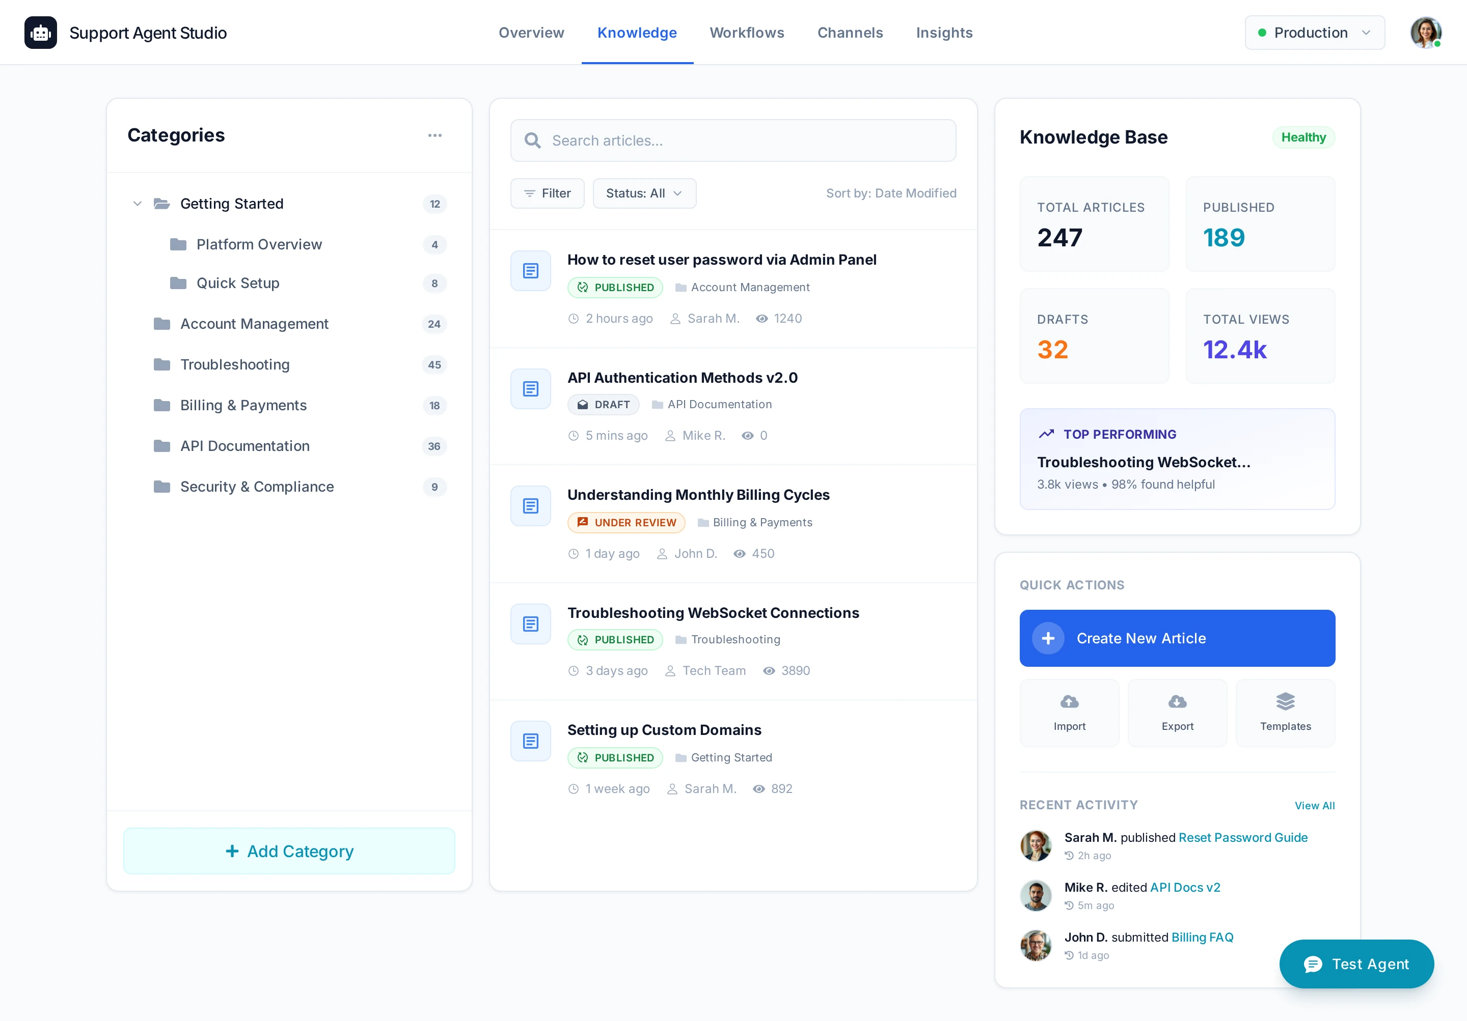Open the Filter options button
1467x1021 pixels.
click(547, 193)
